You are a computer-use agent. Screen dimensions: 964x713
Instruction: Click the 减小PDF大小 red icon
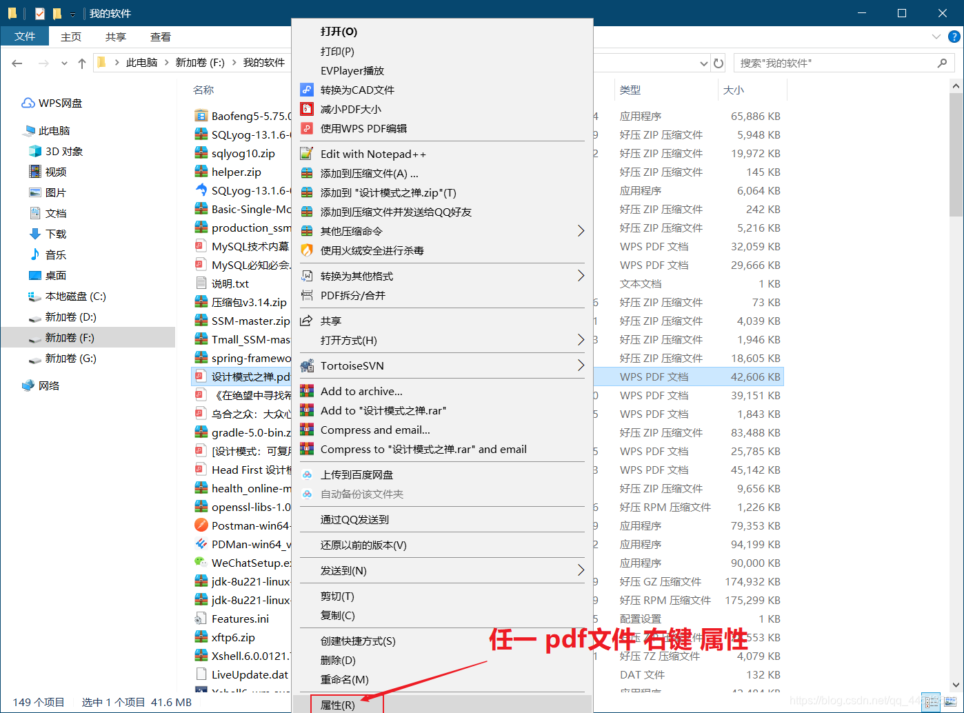coord(307,109)
